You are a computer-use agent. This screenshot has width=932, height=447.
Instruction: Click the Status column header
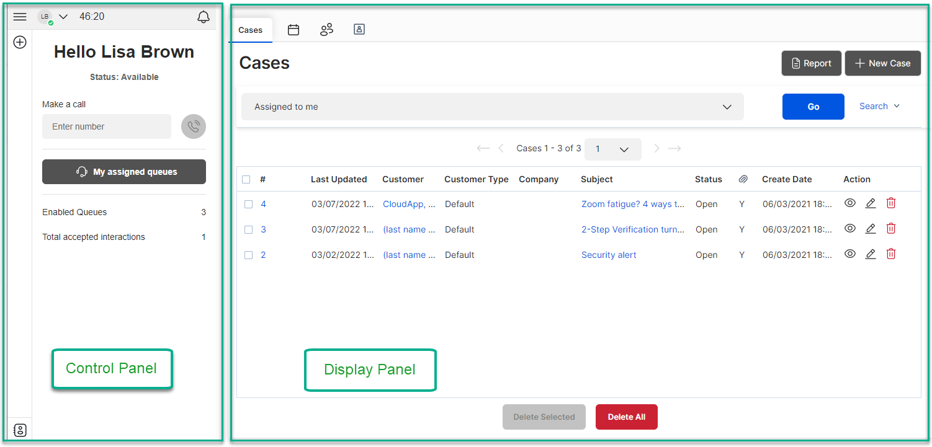point(709,179)
